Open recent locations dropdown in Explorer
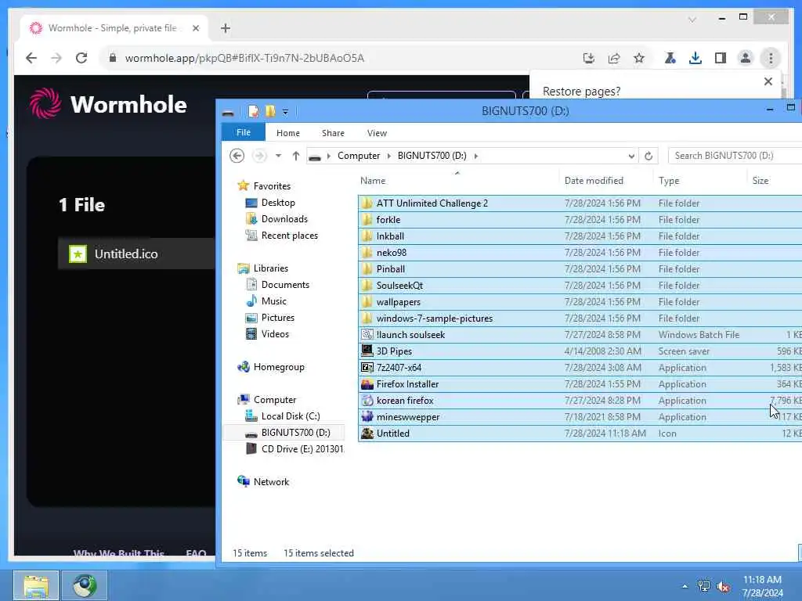 click(278, 156)
